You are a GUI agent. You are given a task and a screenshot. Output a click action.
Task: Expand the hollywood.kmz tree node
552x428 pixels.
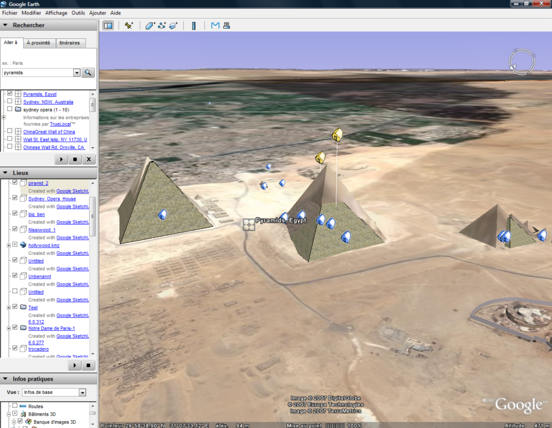click(x=9, y=246)
